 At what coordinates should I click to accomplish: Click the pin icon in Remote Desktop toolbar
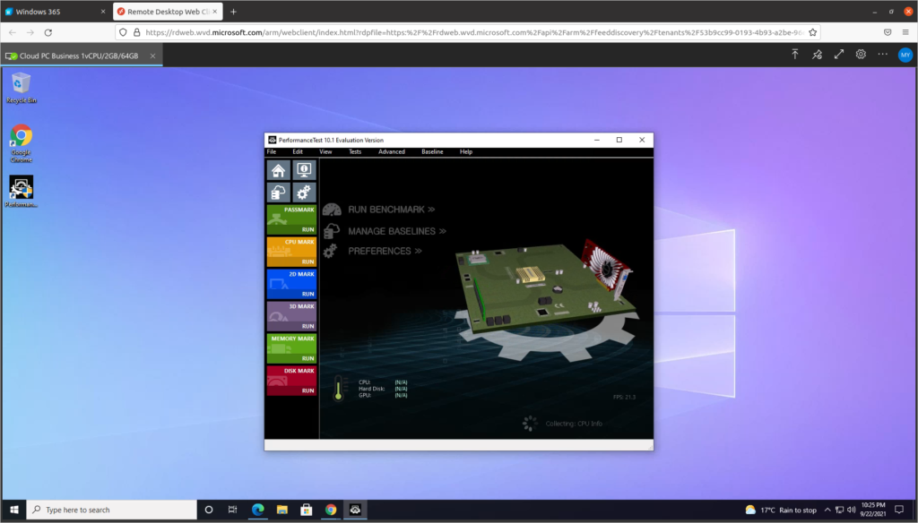coord(817,55)
